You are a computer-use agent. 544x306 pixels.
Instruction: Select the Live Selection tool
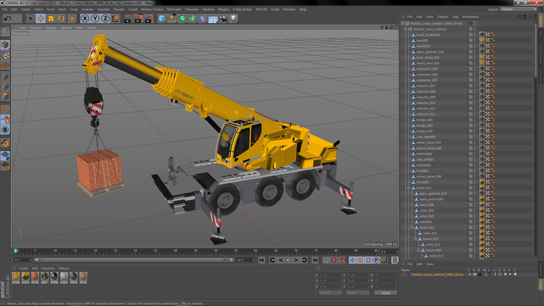pos(30,19)
